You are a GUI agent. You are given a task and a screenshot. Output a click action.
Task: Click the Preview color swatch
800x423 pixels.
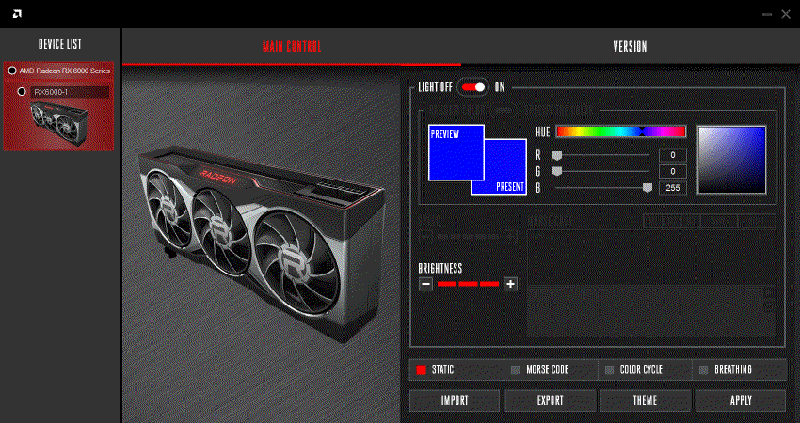(456, 152)
